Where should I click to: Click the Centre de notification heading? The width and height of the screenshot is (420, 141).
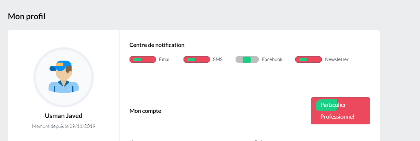pyautogui.click(x=157, y=45)
